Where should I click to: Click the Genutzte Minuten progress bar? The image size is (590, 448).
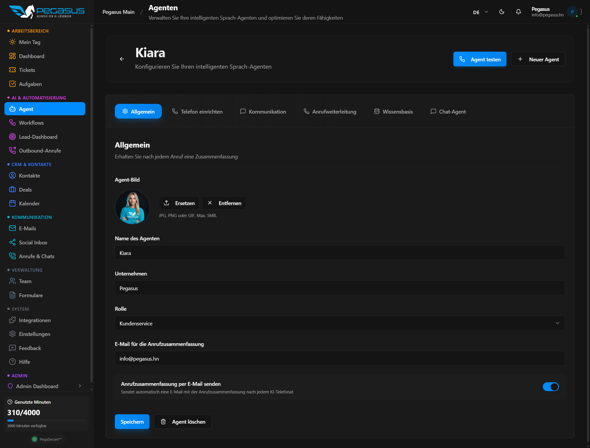tap(47, 420)
